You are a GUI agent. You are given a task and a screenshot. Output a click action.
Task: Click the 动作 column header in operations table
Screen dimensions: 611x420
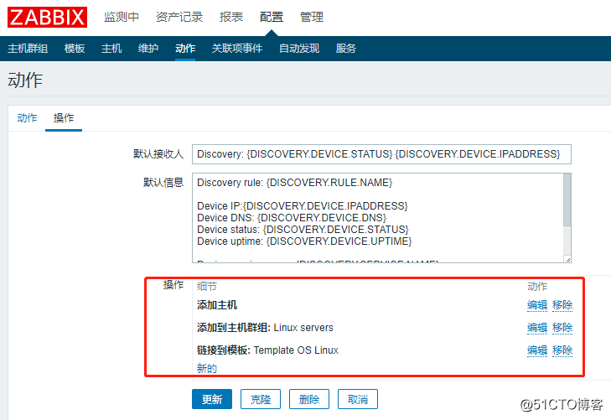coord(537,287)
